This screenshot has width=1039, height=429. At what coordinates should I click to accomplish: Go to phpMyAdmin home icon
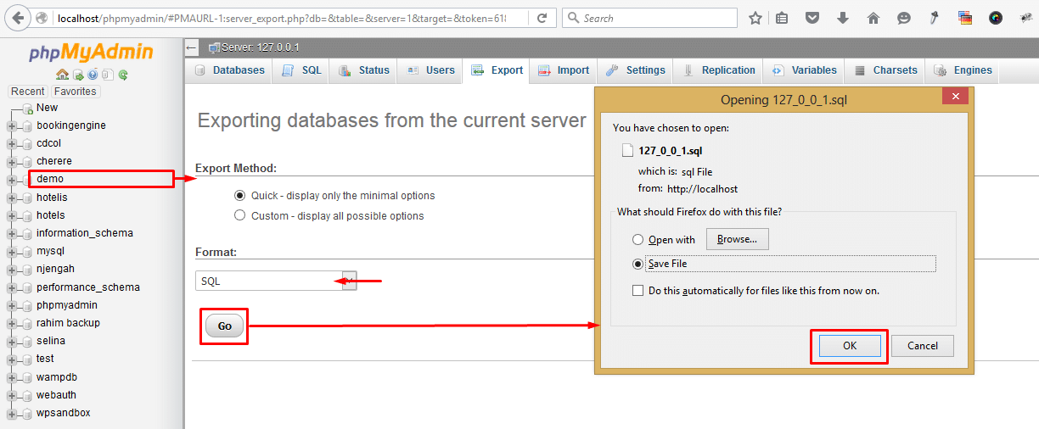pyautogui.click(x=62, y=75)
